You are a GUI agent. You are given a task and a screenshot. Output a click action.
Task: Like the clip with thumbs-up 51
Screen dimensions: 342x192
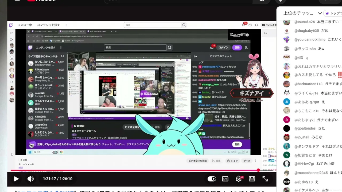(247, 161)
